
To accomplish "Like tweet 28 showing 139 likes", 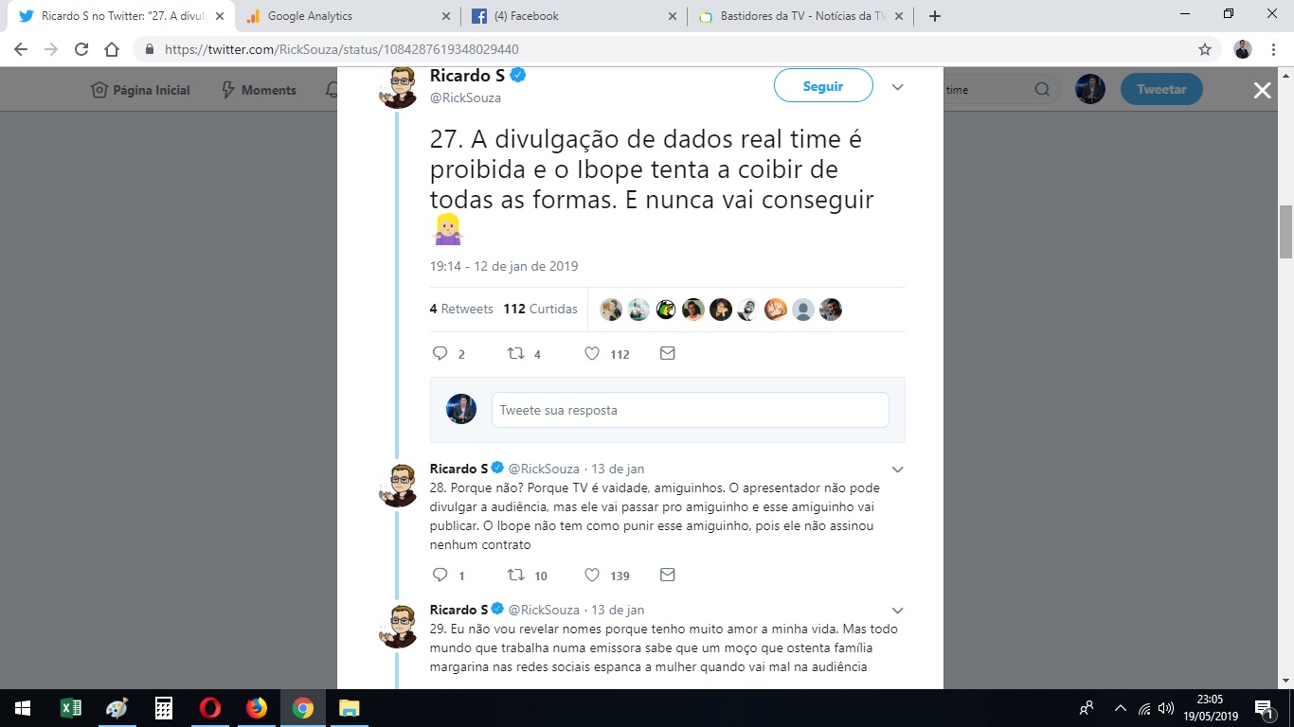I will coord(592,575).
